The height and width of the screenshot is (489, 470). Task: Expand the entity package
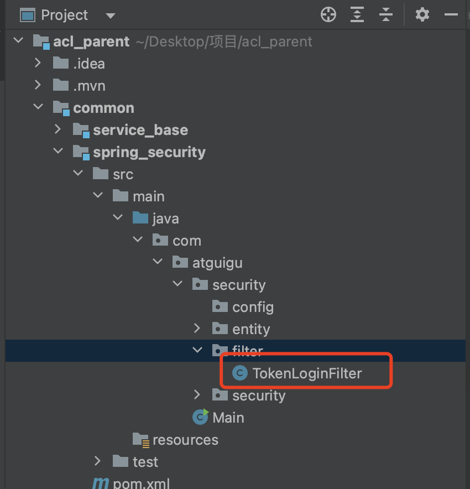(x=197, y=329)
